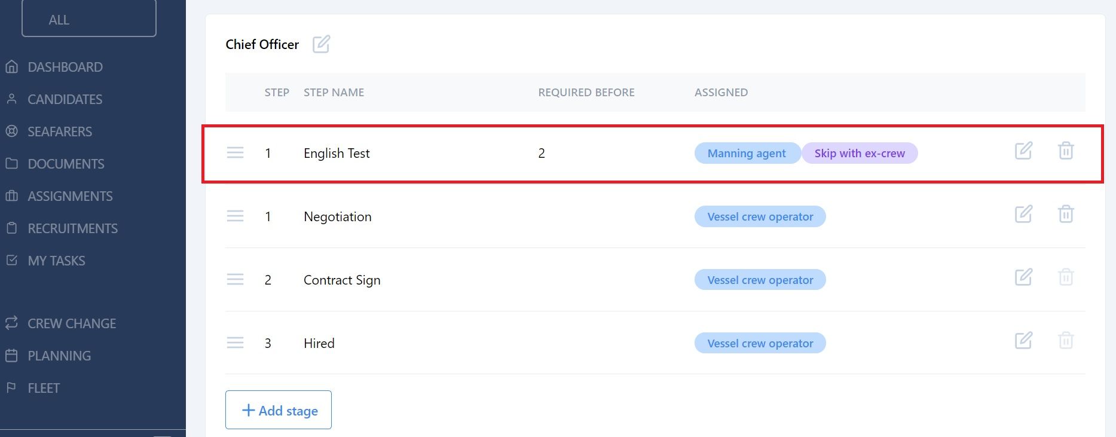Delete the English Test step
The width and height of the screenshot is (1116, 437).
pos(1066,151)
